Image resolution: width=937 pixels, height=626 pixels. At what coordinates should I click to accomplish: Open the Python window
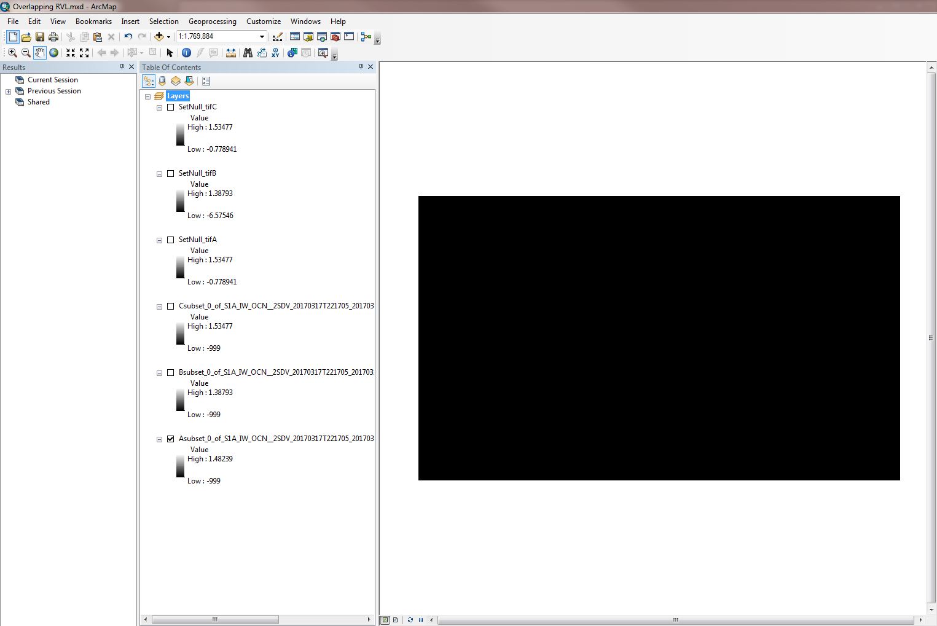tap(349, 37)
